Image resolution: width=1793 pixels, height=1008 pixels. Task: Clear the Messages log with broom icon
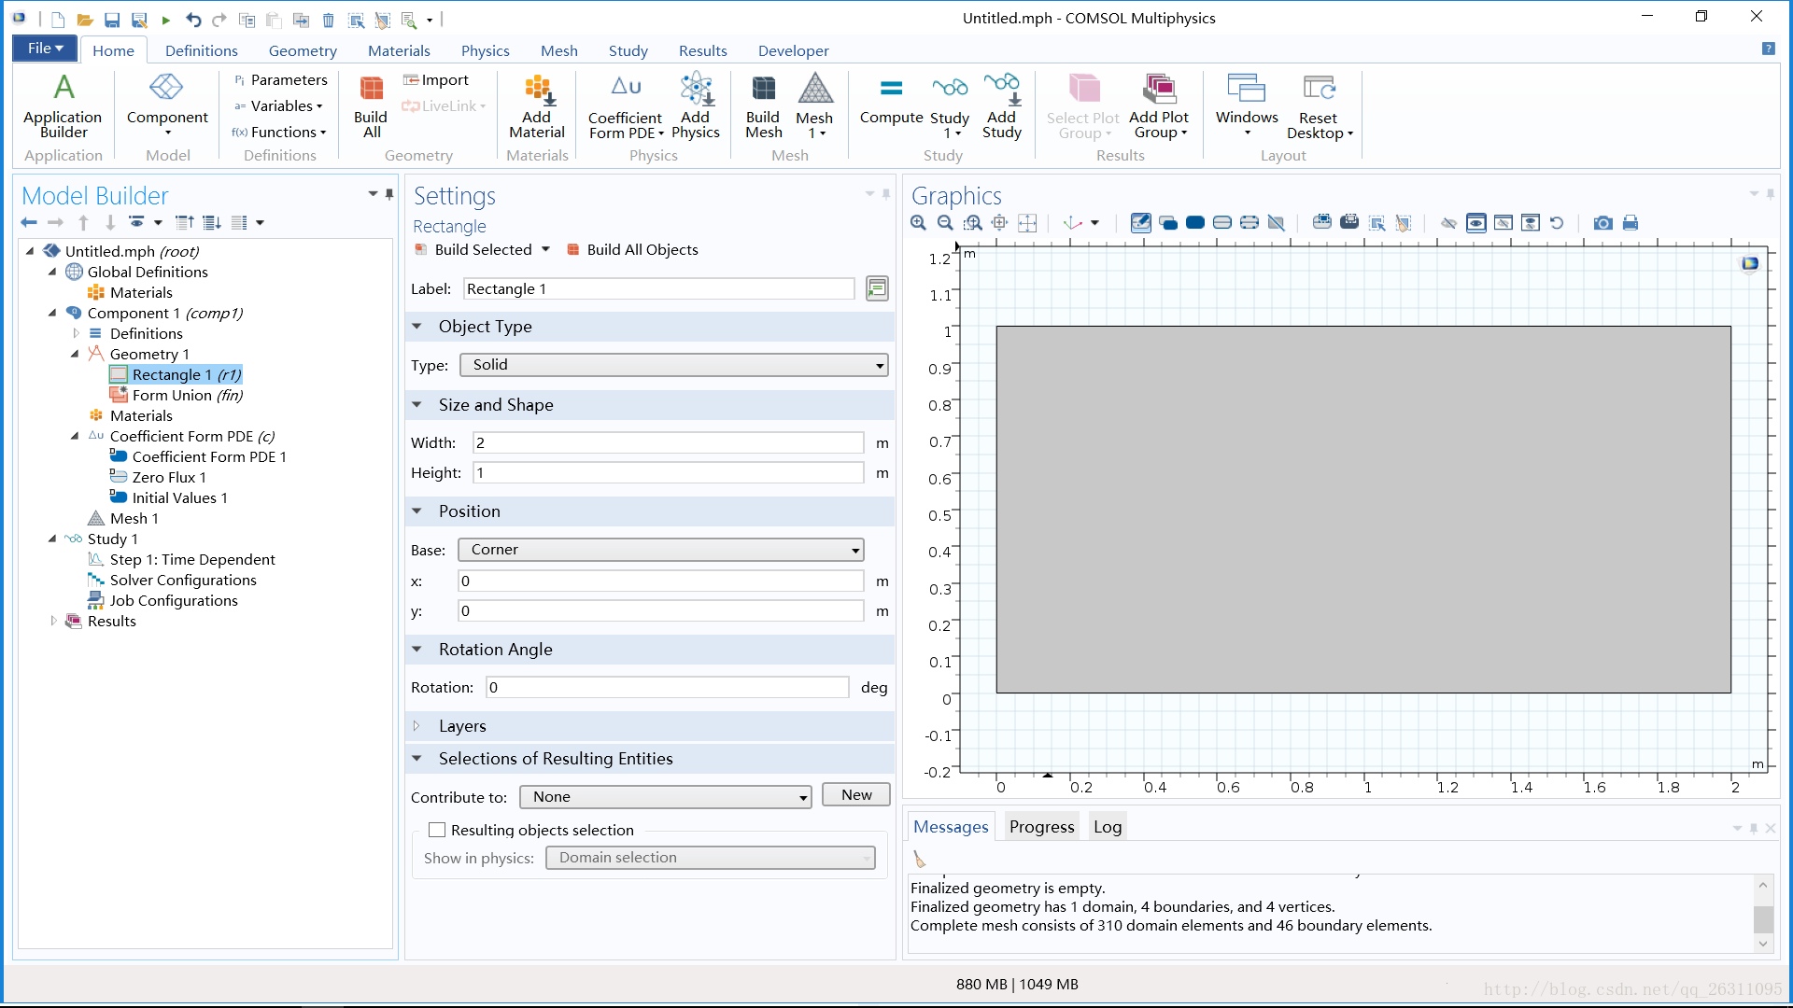(920, 860)
